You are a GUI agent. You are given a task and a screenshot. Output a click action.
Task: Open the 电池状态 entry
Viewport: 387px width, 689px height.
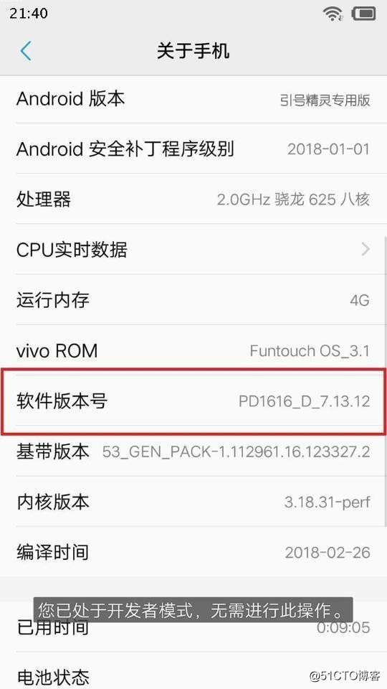pyautogui.click(x=193, y=672)
